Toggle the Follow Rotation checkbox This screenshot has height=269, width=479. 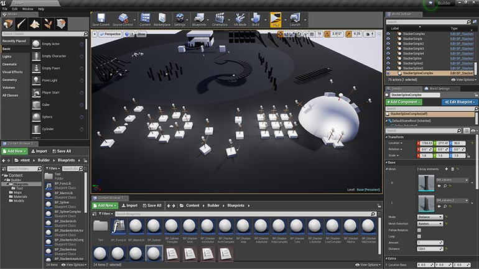419,230
